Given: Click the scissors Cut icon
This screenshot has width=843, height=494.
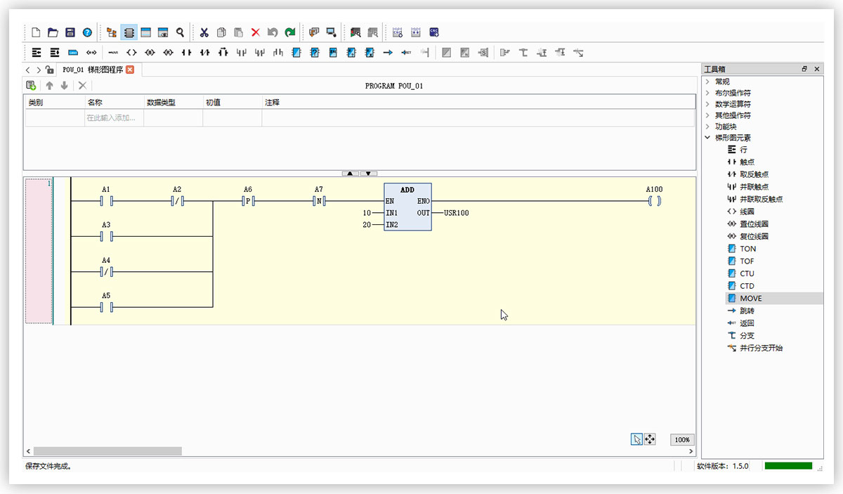Looking at the screenshot, I should pyautogui.click(x=204, y=32).
